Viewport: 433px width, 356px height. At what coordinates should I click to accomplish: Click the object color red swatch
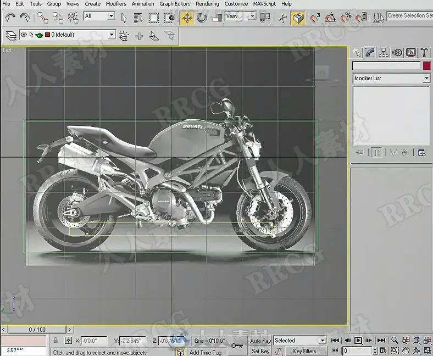pyautogui.click(x=426, y=66)
